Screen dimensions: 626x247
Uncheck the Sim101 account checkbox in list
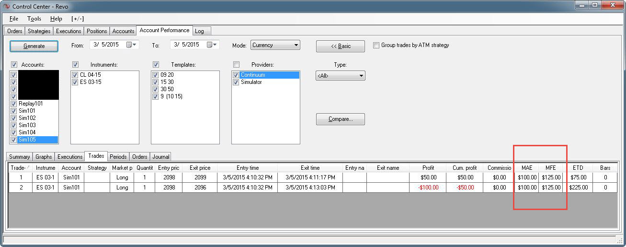click(13, 111)
